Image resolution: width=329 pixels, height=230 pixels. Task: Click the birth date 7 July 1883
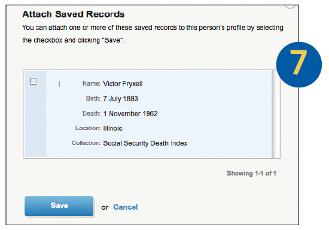tap(120, 99)
